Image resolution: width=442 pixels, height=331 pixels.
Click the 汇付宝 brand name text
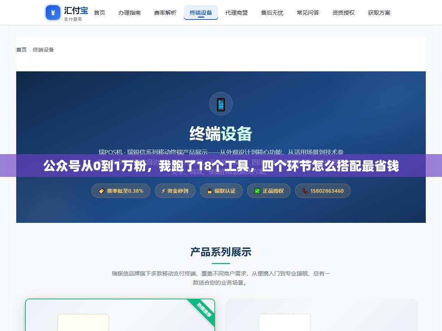76,10
